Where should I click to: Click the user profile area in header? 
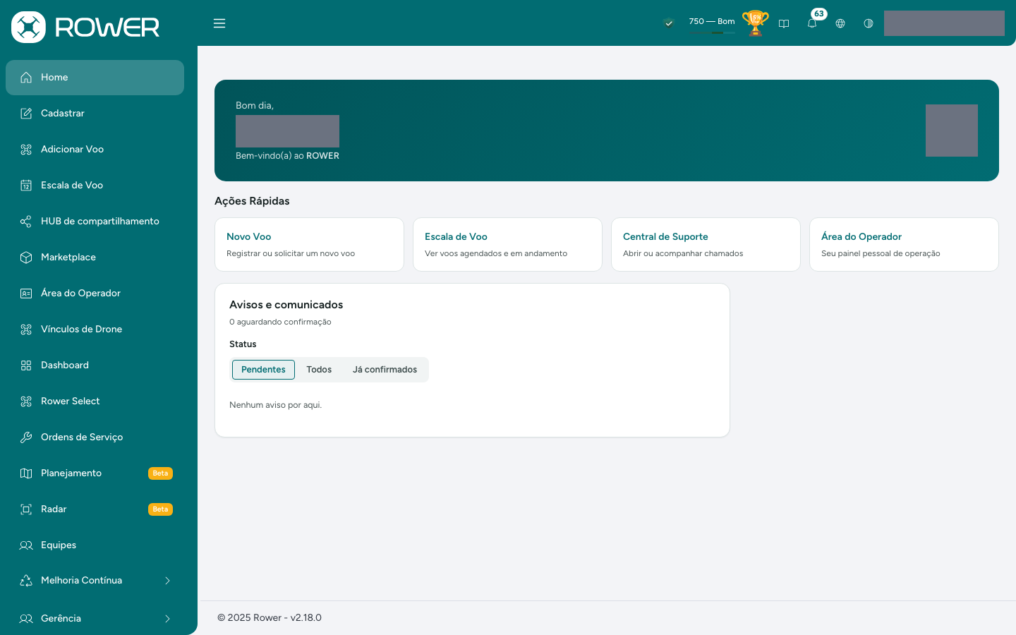[x=944, y=23]
